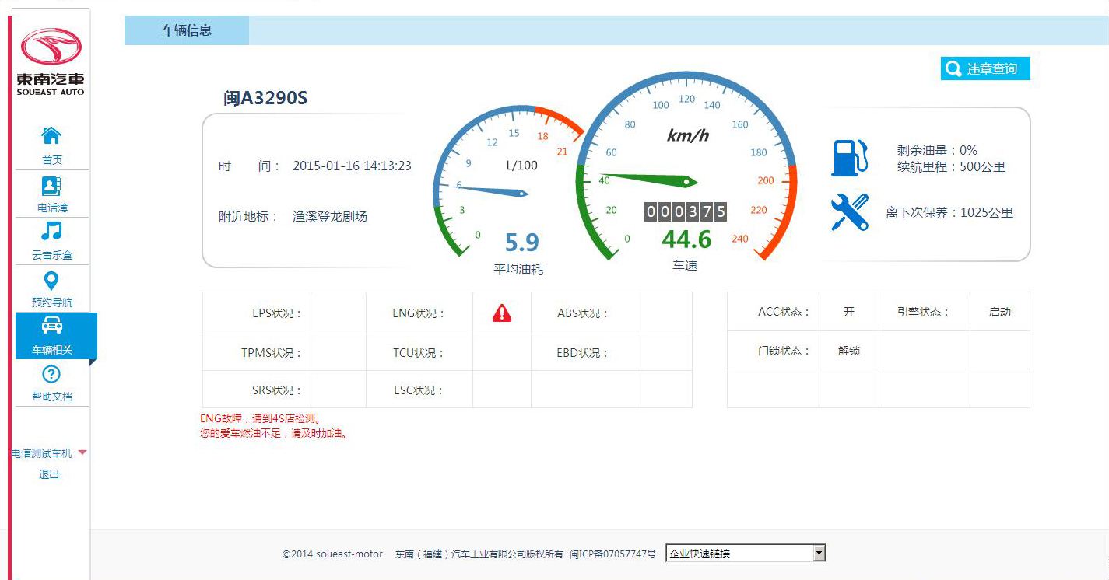The height and width of the screenshot is (580, 1109).
Task: Click the 企业快速链接 dropdown arrow
Action: (x=818, y=554)
